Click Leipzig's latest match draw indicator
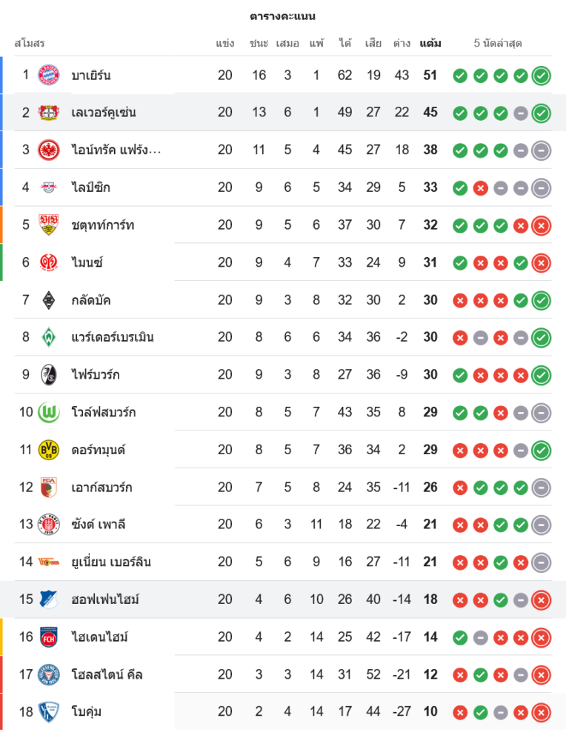 click(x=541, y=187)
